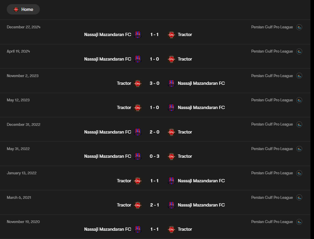Click the Home filter chip

point(23,9)
